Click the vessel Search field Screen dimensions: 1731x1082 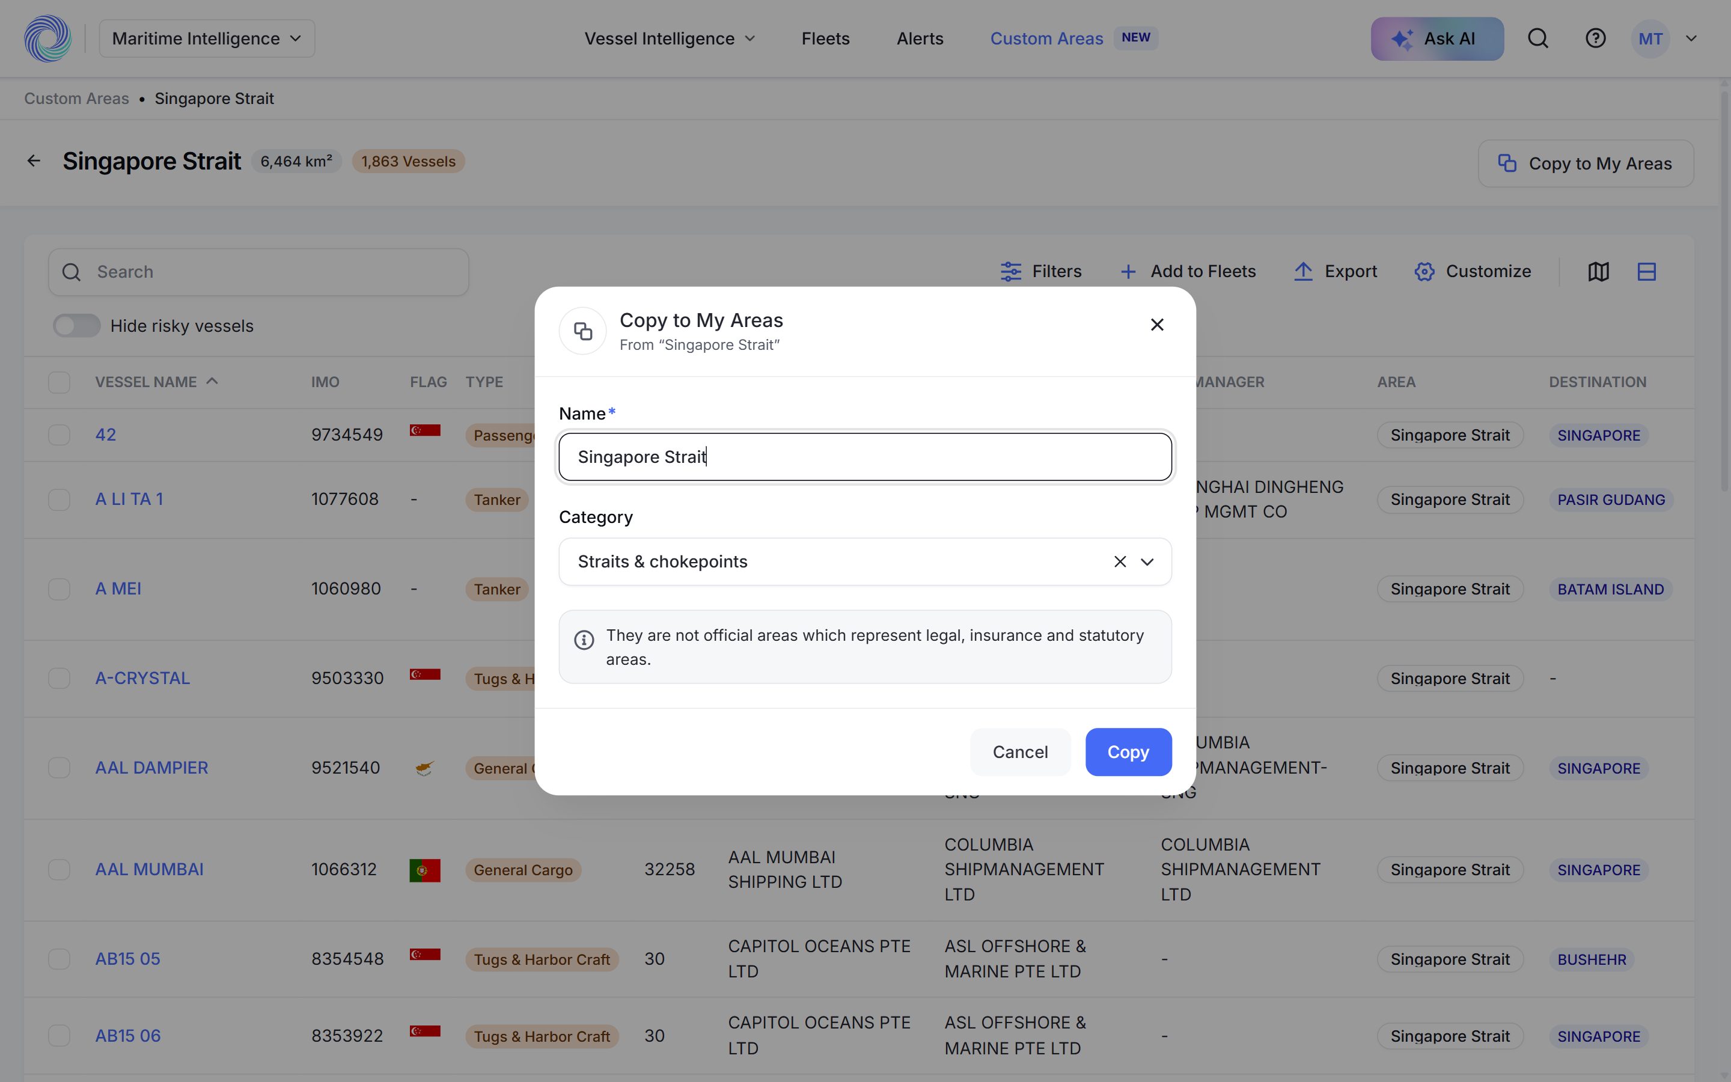[x=258, y=272]
